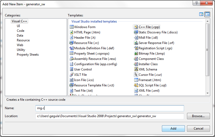The width and height of the screenshot is (215, 137).
Task: Select the Component Class template icon
Action: point(136,59)
